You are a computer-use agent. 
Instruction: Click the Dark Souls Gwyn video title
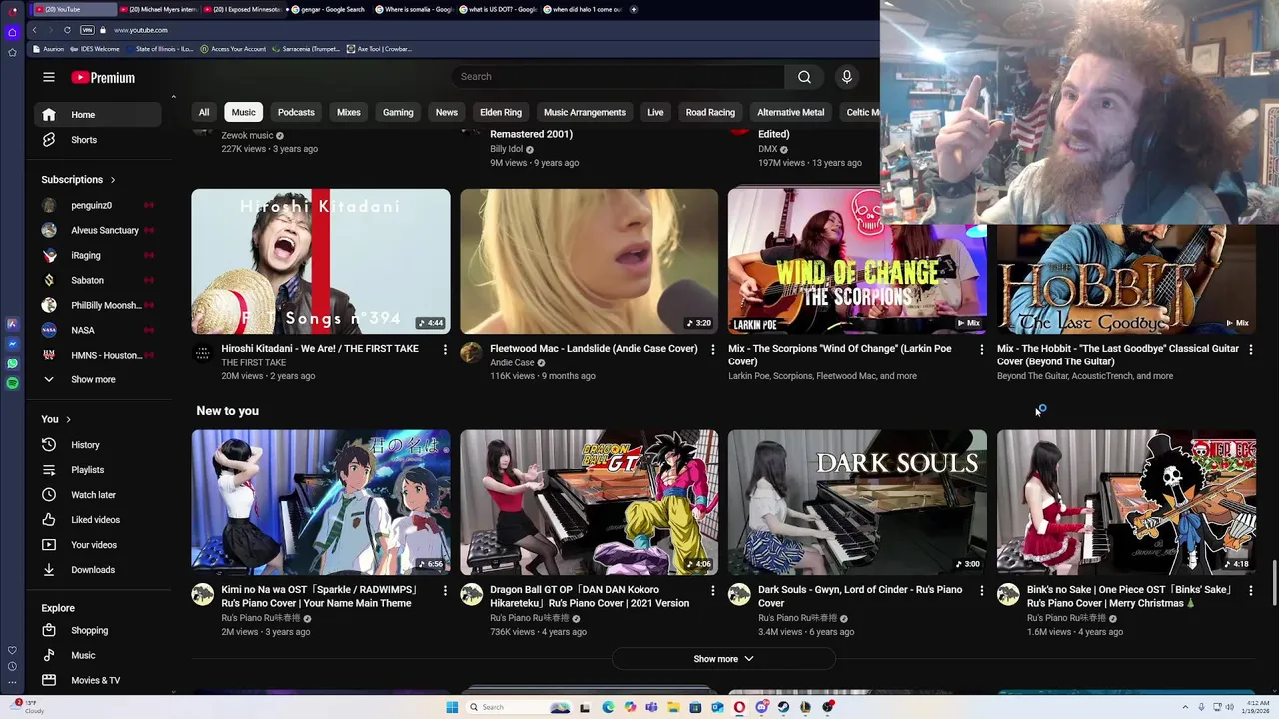[x=860, y=596]
